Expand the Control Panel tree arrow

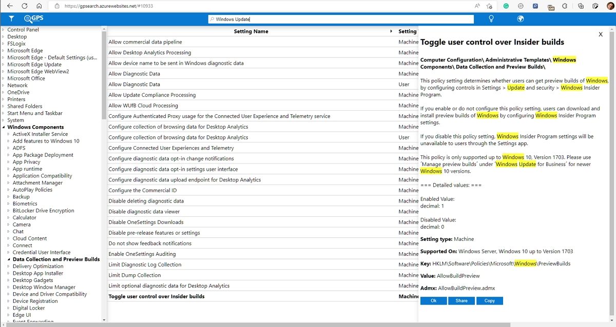(x=3, y=30)
